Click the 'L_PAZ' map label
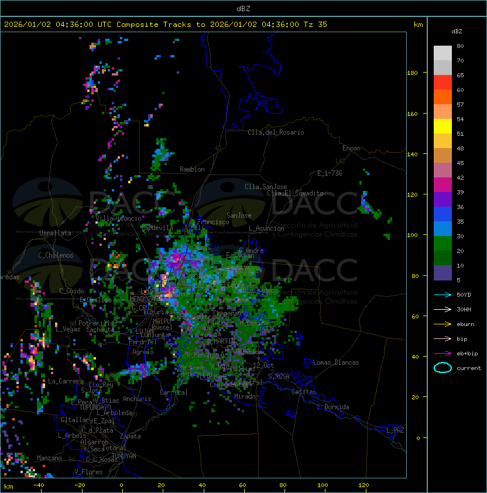The height and width of the screenshot is (493, 487). coord(395,430)
